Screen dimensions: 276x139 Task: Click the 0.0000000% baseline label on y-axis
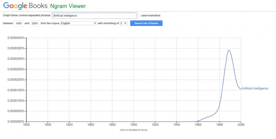15,122
